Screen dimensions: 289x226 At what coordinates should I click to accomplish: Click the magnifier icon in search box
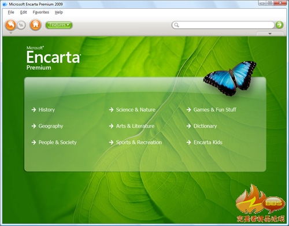pos(176,25)
